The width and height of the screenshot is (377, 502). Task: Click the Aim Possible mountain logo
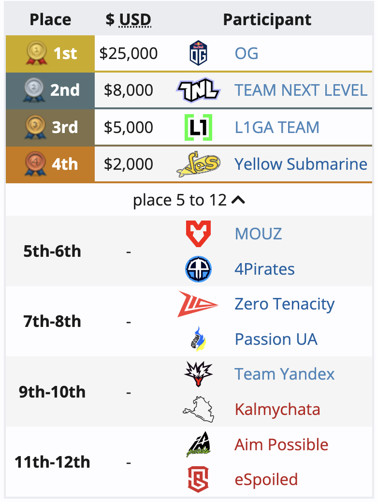[x=199, y=444]
